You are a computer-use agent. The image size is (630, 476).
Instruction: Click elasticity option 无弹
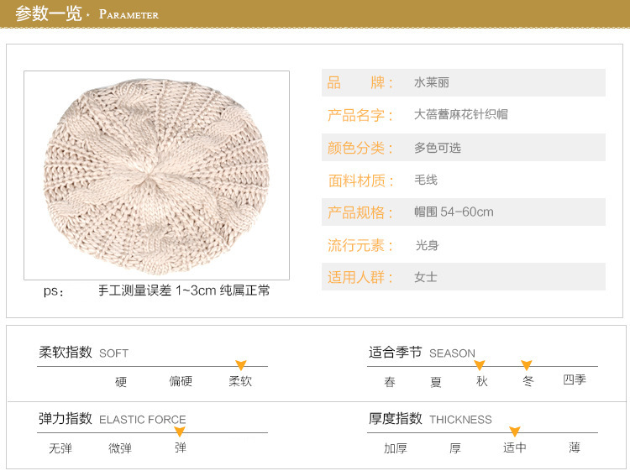pos(60,448)
